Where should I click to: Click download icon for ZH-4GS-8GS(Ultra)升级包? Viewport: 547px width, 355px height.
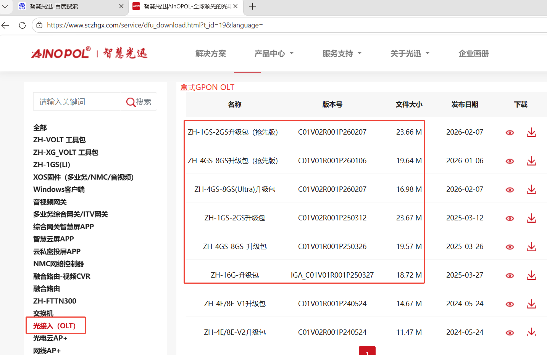click(531, 190)
